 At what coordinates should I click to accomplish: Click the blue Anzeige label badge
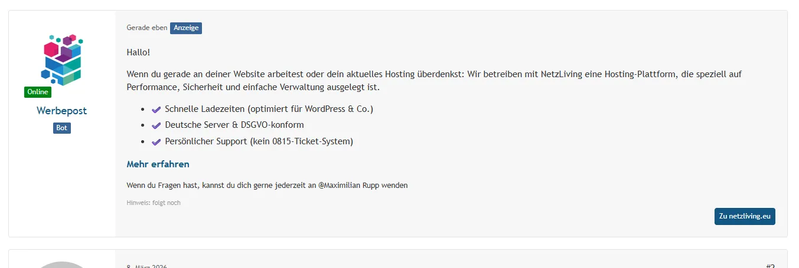[x=186, y=28]
